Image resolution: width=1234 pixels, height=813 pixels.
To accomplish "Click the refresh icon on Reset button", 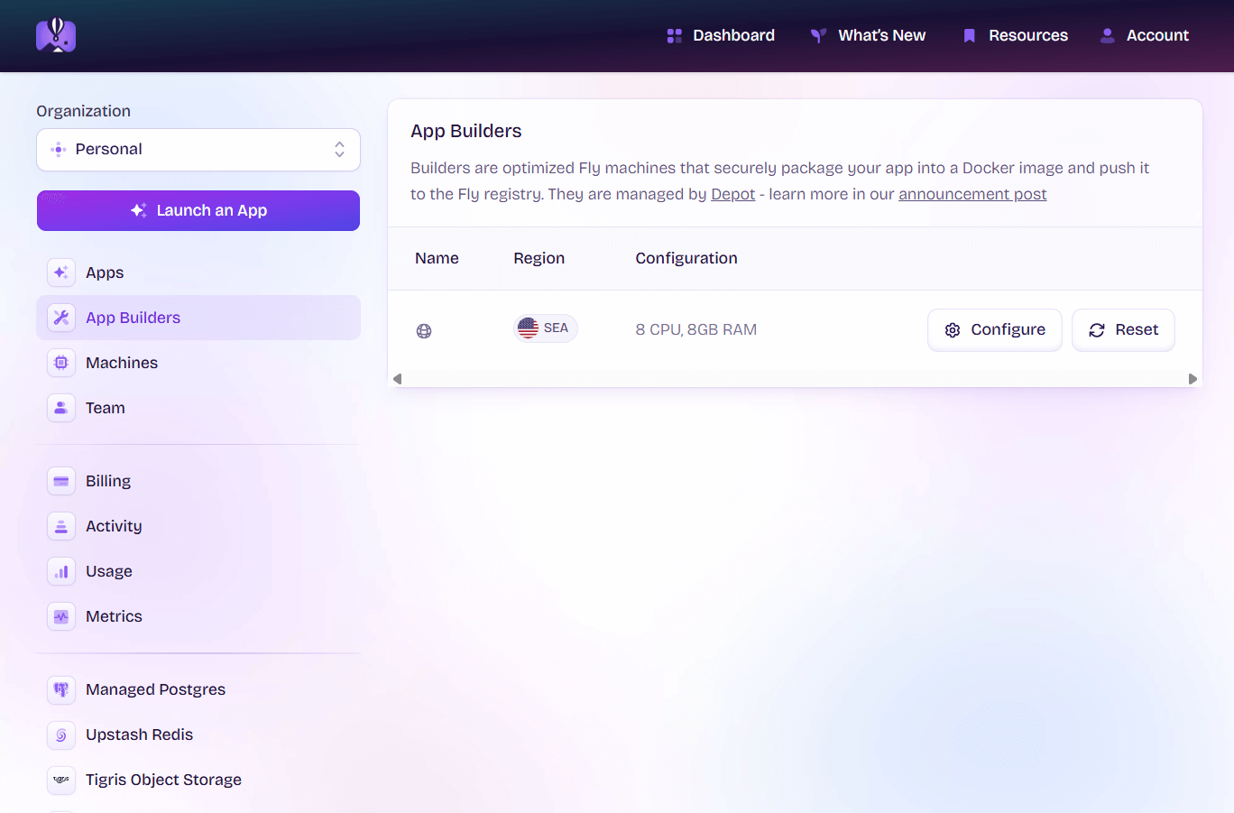I will (1097, 330).
